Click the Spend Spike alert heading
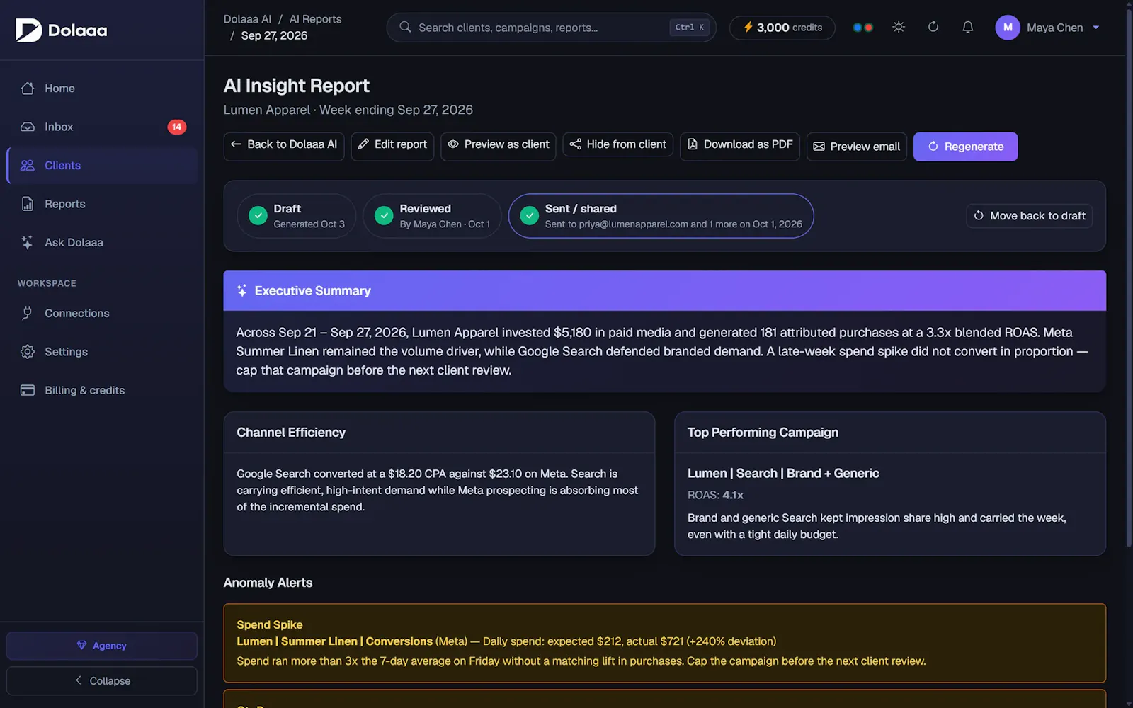This screenshot has width=1133, height=708. (270, 624)
